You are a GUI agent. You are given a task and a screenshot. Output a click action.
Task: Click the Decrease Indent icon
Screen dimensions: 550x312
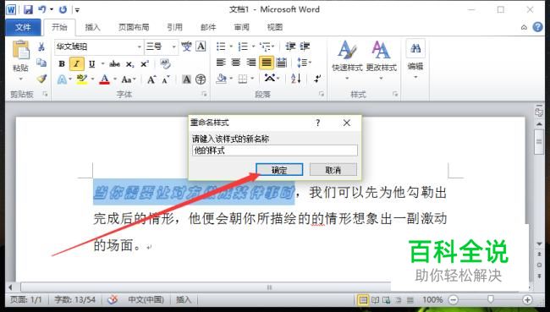pyautogui.click(x=290, y=47)
